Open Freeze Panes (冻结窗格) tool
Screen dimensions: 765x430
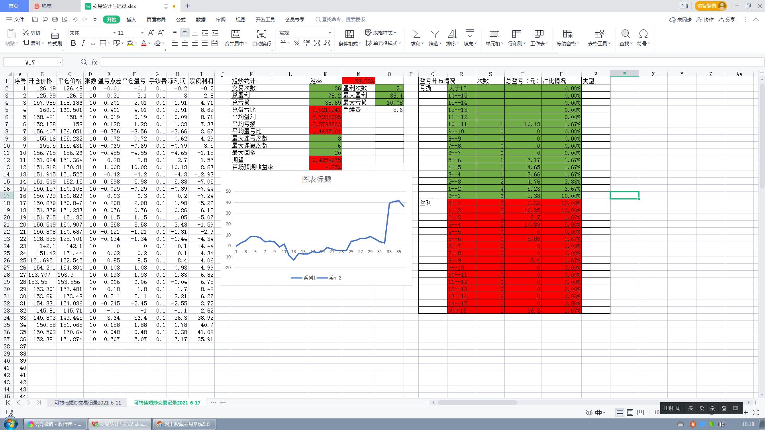click(568, 37)
